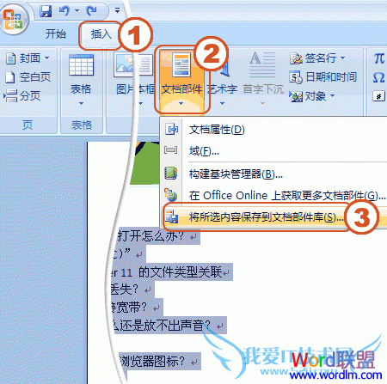The width and height of the screenshot is (387, 384).
Task: Open the 签名行 dropdown arrow
Action: (343, 58)
